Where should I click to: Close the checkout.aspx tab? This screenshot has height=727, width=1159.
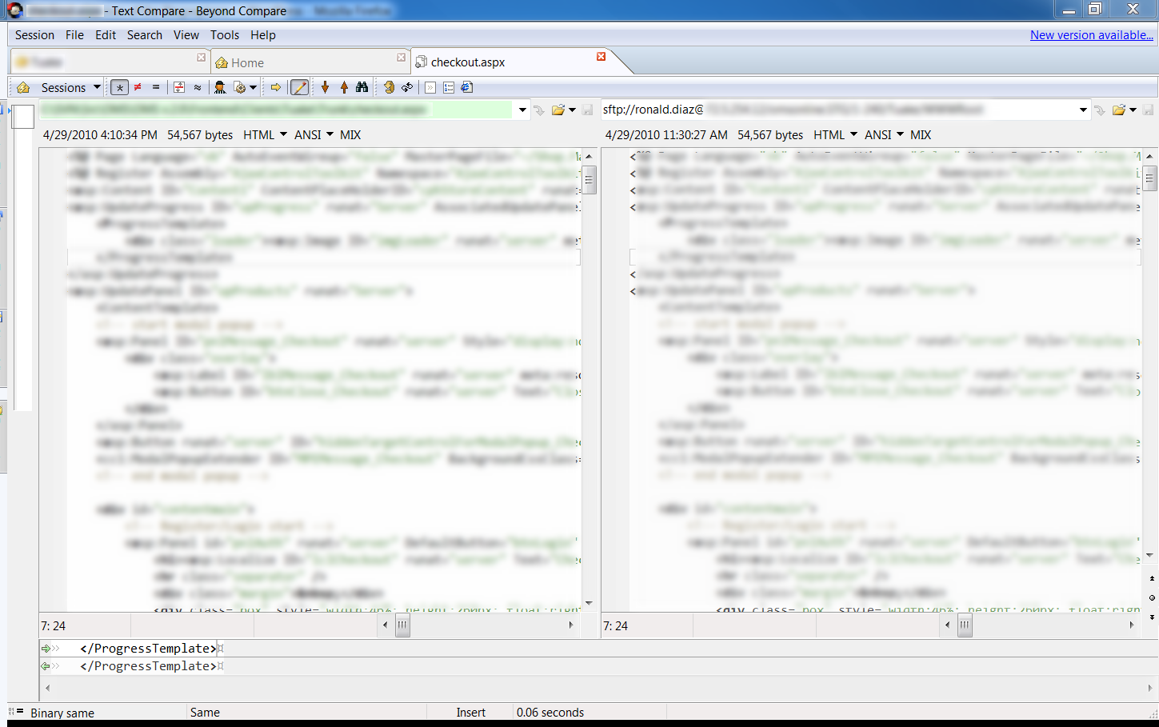click(x=601, y=57)
